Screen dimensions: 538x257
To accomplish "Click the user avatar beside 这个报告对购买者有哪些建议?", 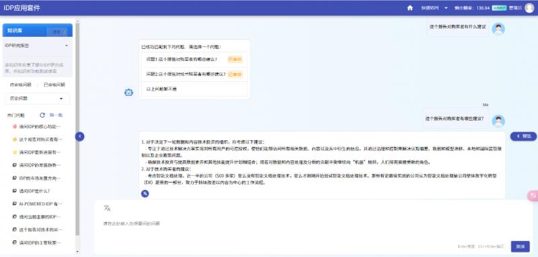I will [498, 121].
